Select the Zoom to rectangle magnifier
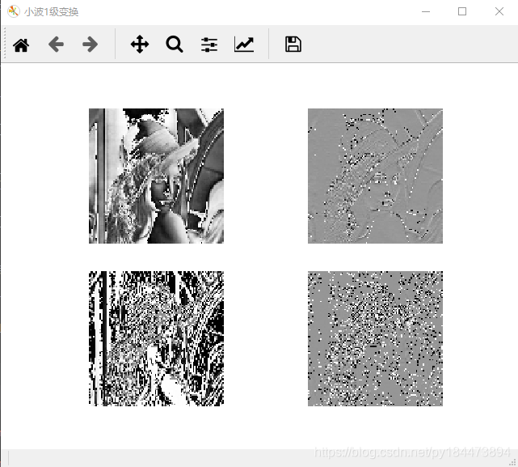518x467 pixels. 175,45
